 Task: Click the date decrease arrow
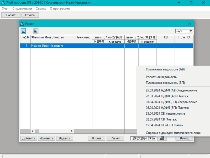[x=150, y=138]
